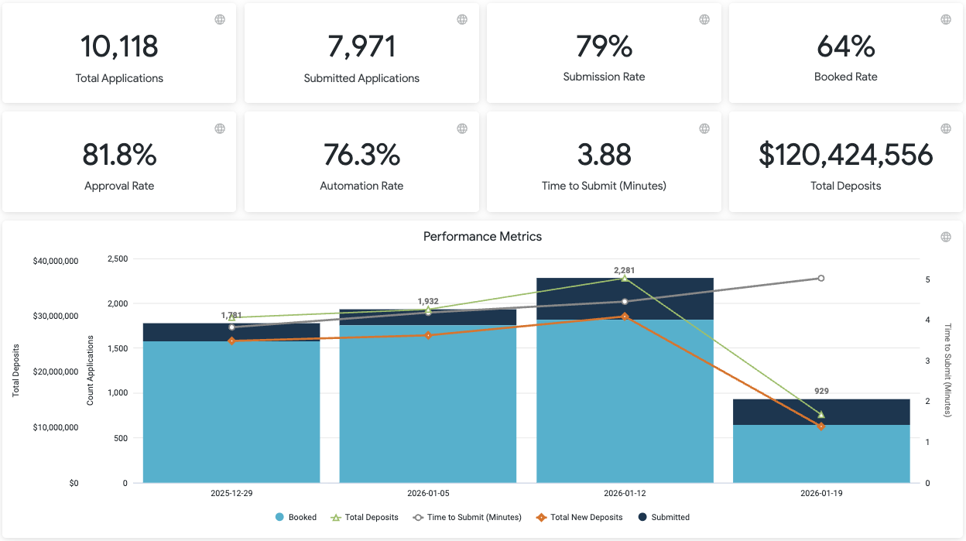Image resolution: width=966 pixels, height=541 pixels.
Task: Click the dark Submitted segment for 2026-01-19
Action: pos(821,412)
